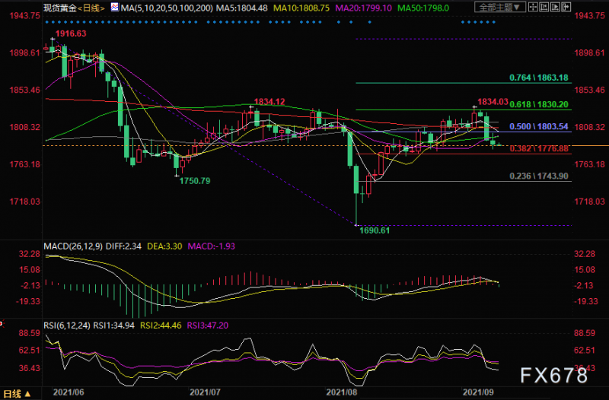Click the MA indicator chart icon
Viewport: 609px width, 400px height.
(x=115, y=7)
